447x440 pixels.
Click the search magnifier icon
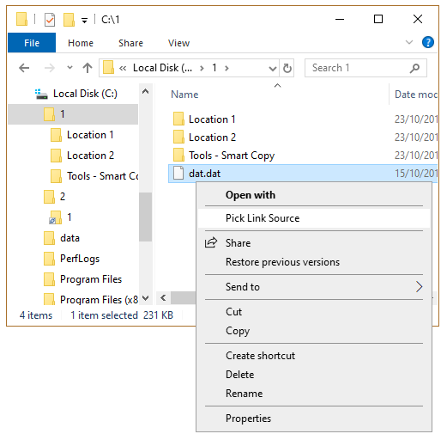tap(414, 68)
